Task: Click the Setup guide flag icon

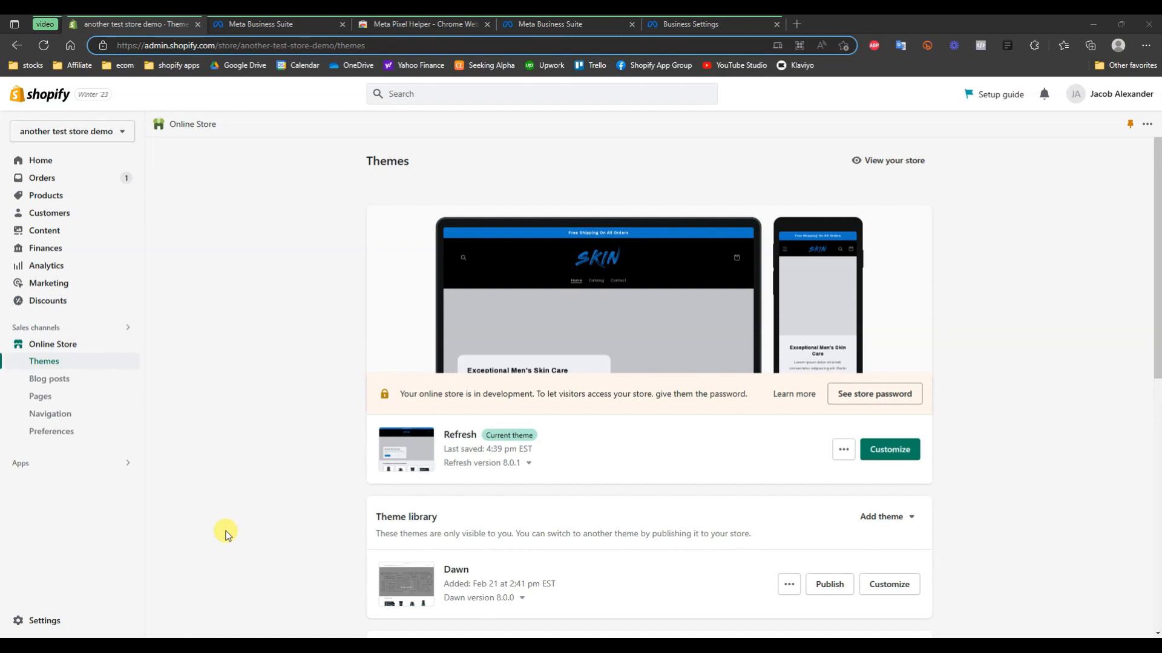Action: pos(969,94)
